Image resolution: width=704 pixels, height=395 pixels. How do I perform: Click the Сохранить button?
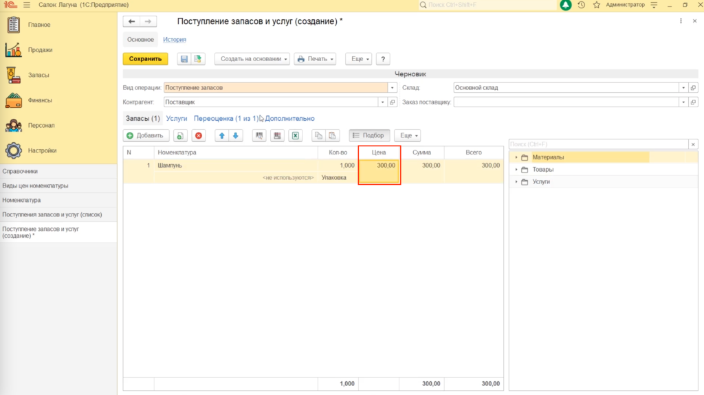[x=146, y=59]
